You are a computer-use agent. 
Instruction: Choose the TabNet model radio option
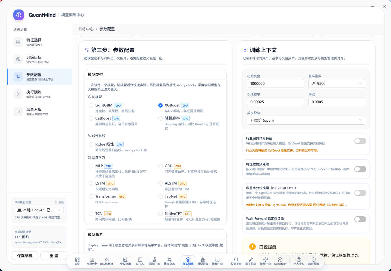pyautogui.click(x=160, y=196)
